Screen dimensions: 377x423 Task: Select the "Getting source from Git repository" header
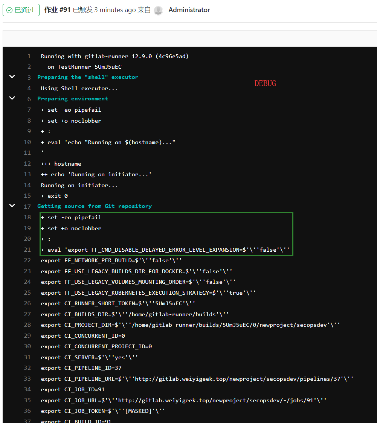click(x=95, y=206)
